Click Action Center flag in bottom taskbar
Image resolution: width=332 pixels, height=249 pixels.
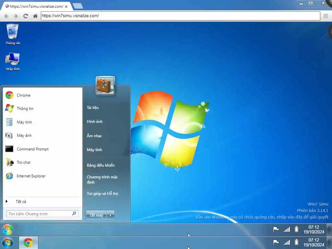pyautogui.click(x=276, y=242)
